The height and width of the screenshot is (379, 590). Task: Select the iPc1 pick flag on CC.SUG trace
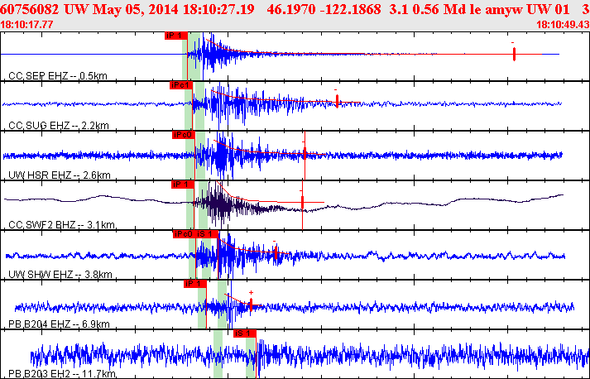pos(181,85)
